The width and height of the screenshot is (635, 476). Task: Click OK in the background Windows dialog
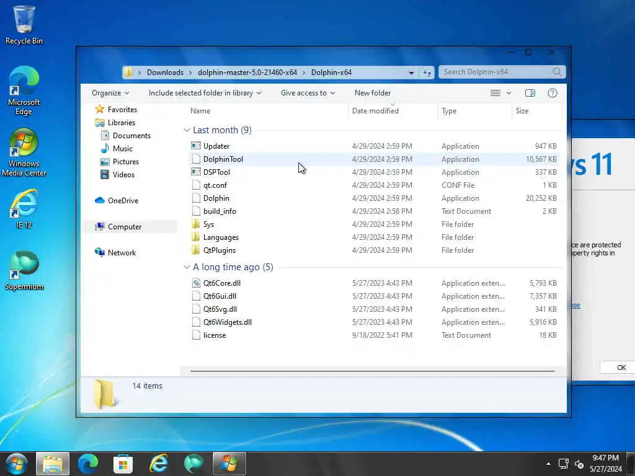coord(617,368)
